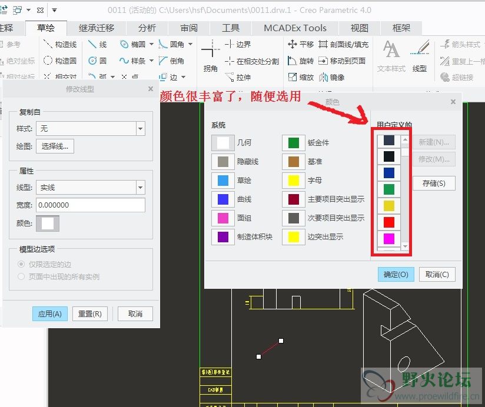Open the 线型 line style tool
This screenshot has width=485, height=407.
(420, 56)
